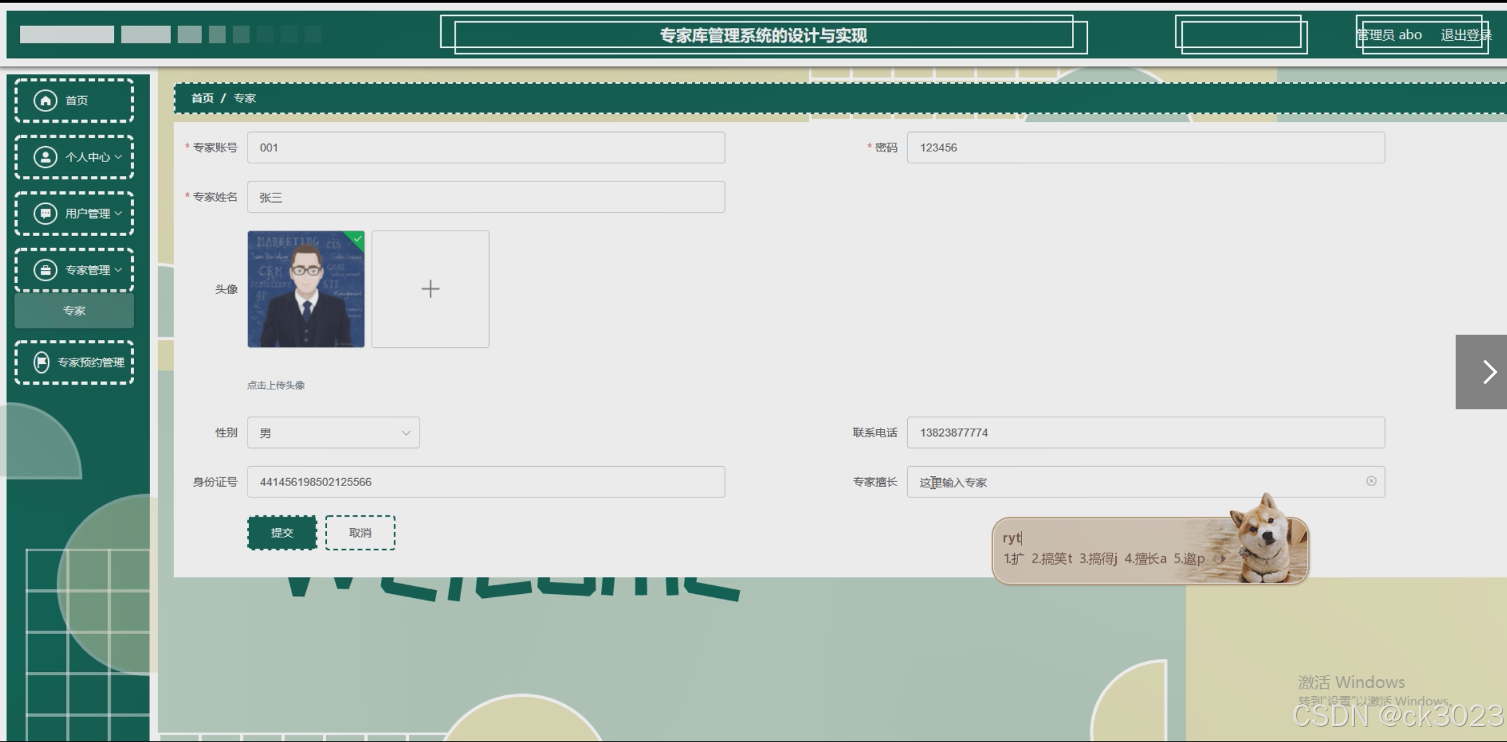Click the expert management briefcase icon
This screenshot has height=742, width=1507.
tap(45, 270)
